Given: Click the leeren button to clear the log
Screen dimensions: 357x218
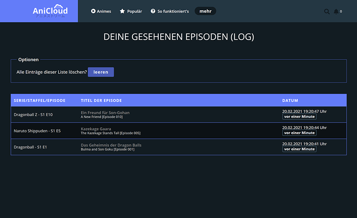Looking at the screenshot, I should pyautogui.click(x=101, y=72).
